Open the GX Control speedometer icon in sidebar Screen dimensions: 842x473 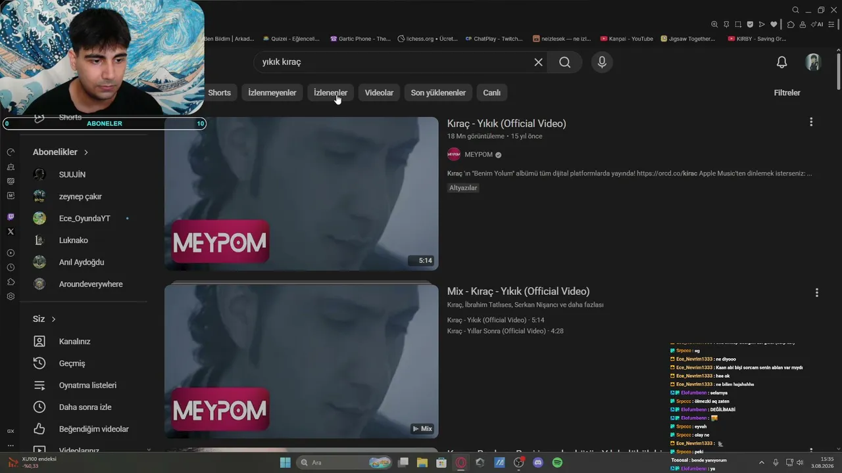(x=11, y=152)
